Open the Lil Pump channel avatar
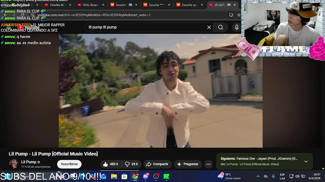Screen dimensions: 325x182 coord(13,164)
